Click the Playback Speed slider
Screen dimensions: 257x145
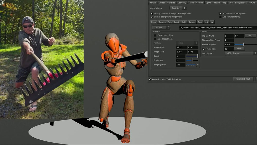(x=244, y=45)
